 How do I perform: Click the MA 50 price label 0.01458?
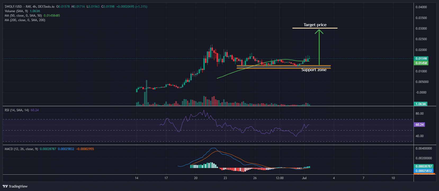pos(421,63)
